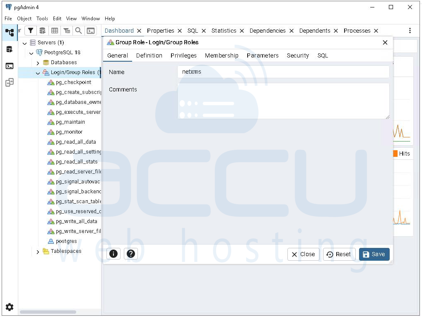The image size is (422, 317).
Task: Expand the Tablespaces tree node
Action: [38, 252]
